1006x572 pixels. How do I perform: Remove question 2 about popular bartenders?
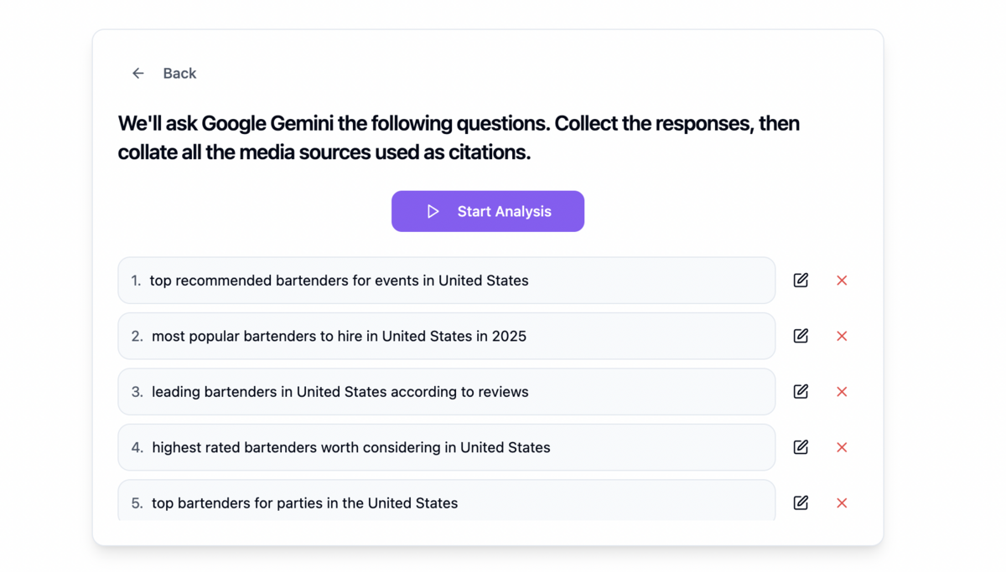[842, 336]
